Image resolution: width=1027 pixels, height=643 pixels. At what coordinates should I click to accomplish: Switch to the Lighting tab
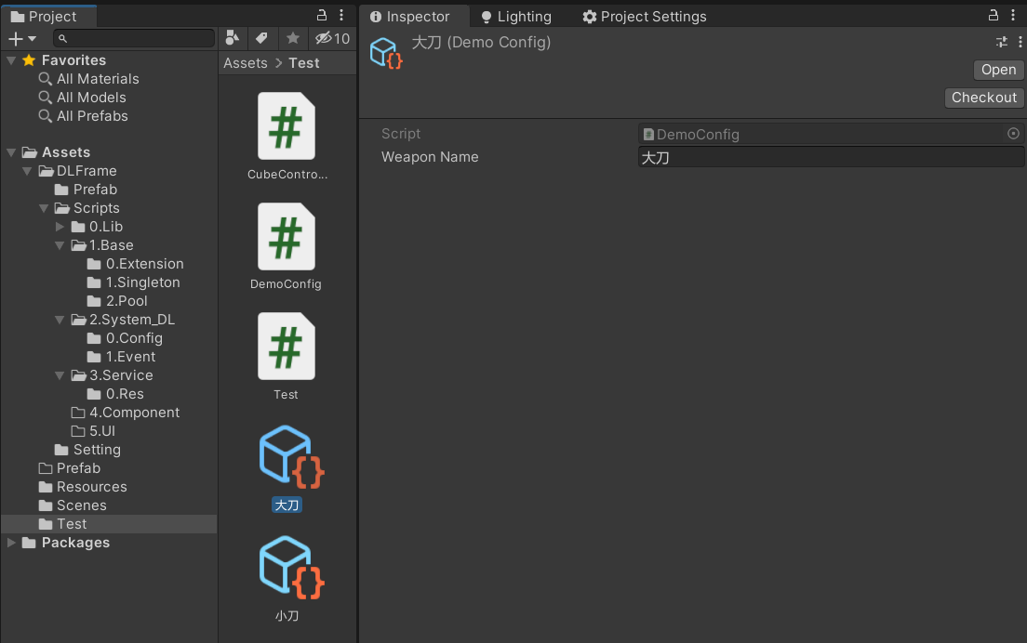pos(514,17)
